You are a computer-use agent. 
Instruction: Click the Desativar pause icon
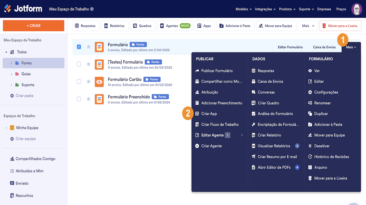point(310,146)
